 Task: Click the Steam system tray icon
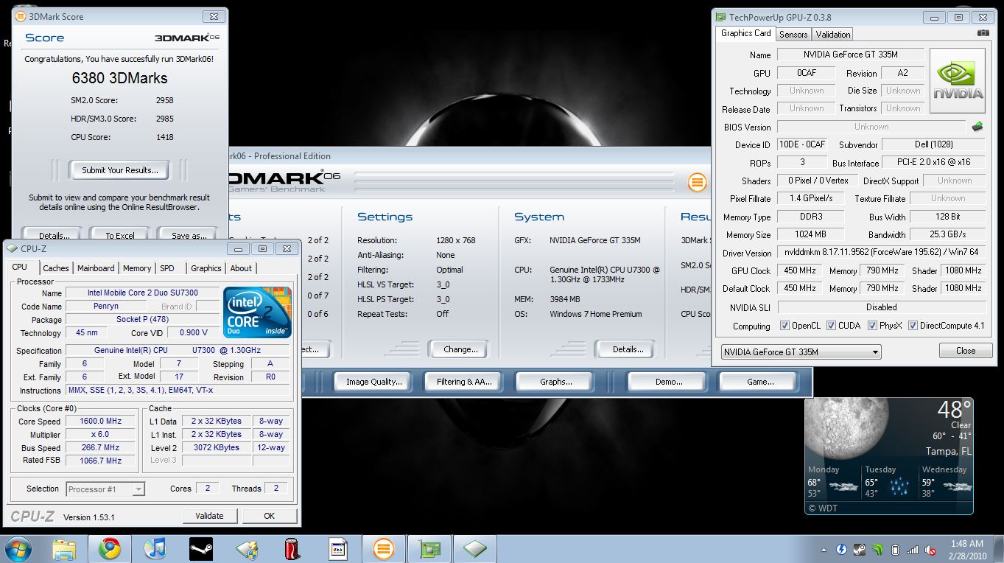(860, 550)
